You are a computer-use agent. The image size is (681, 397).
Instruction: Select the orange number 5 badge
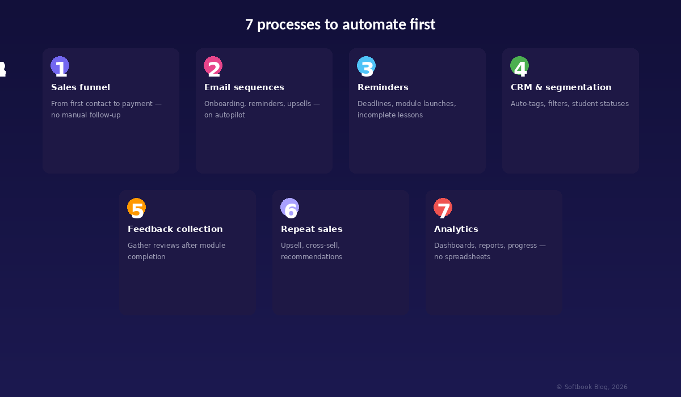pos(136,208)
